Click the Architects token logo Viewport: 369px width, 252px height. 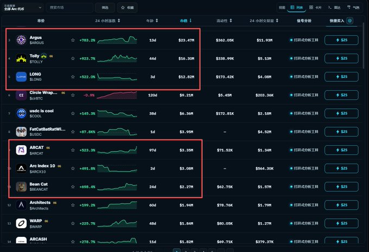[x=21, y=205]
